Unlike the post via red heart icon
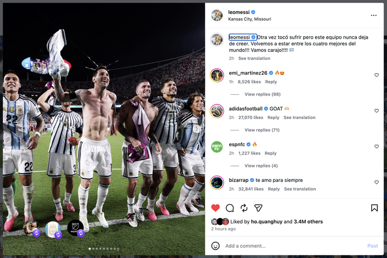Image resolution: width=387 pixels, height=258 pixels. click(215, 208)
